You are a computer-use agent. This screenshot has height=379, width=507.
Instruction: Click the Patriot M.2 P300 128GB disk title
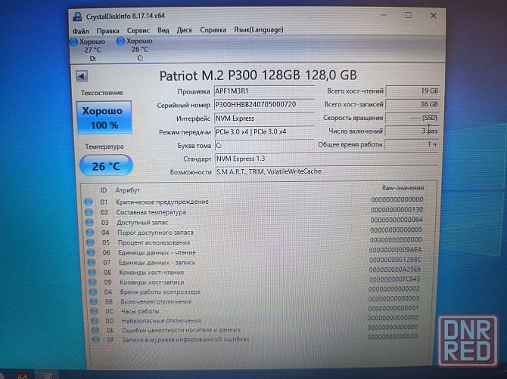[258, 75]
